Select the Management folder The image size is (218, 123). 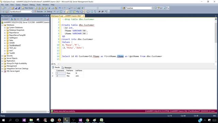point(12,66)
